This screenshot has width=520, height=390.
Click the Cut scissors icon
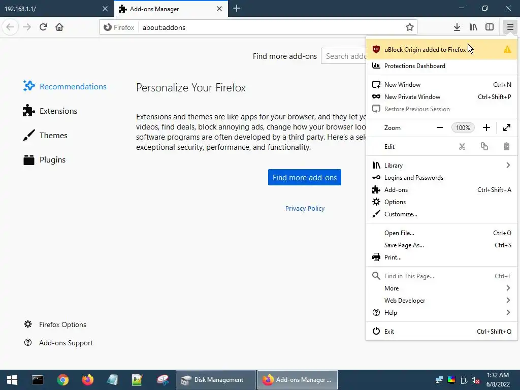(462, 147)
